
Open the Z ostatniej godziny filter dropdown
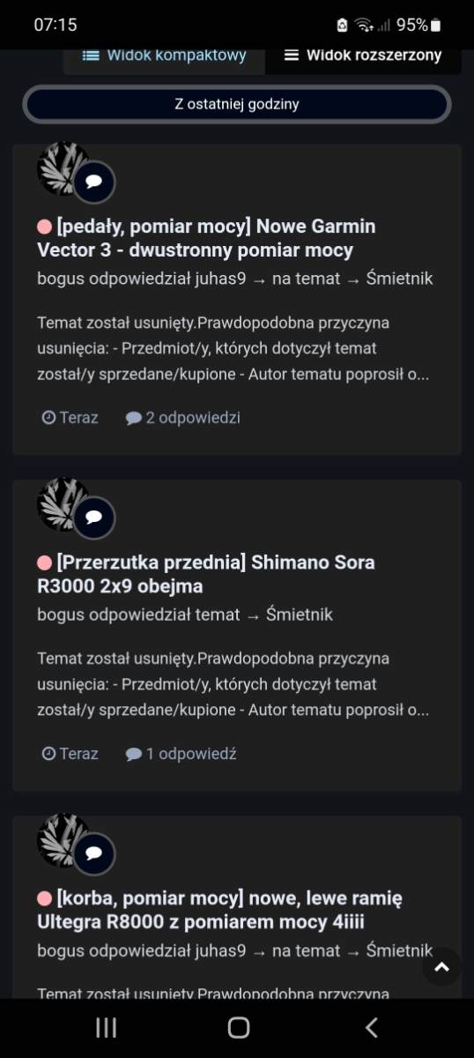[237, 104]
